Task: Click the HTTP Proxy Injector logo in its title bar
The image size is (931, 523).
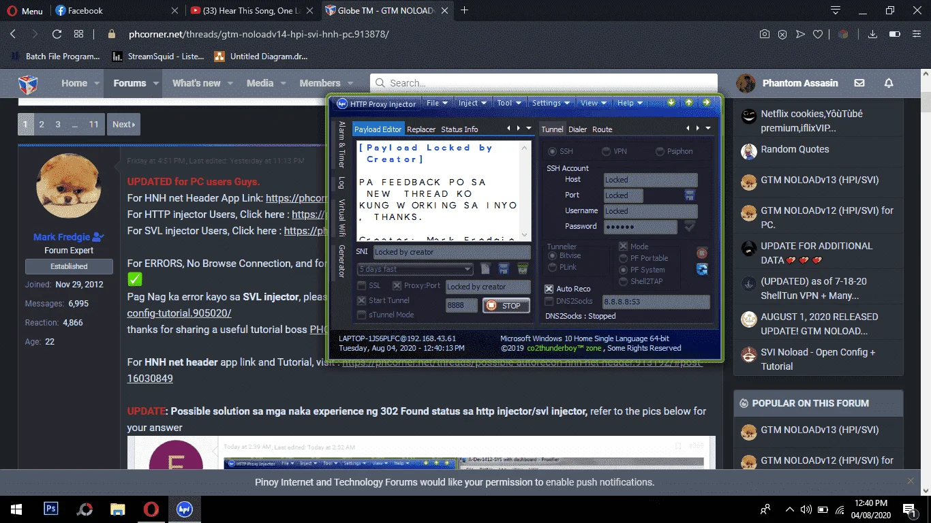Action: click(x=342, y=104)
